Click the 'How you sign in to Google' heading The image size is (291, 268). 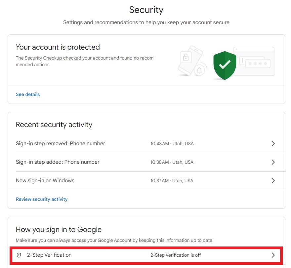tap(59, 229)
